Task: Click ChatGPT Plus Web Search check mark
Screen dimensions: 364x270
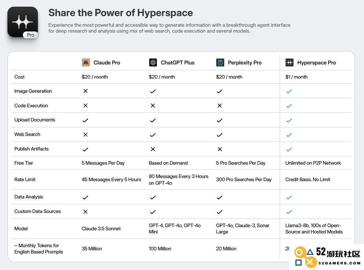Action: 153,135
